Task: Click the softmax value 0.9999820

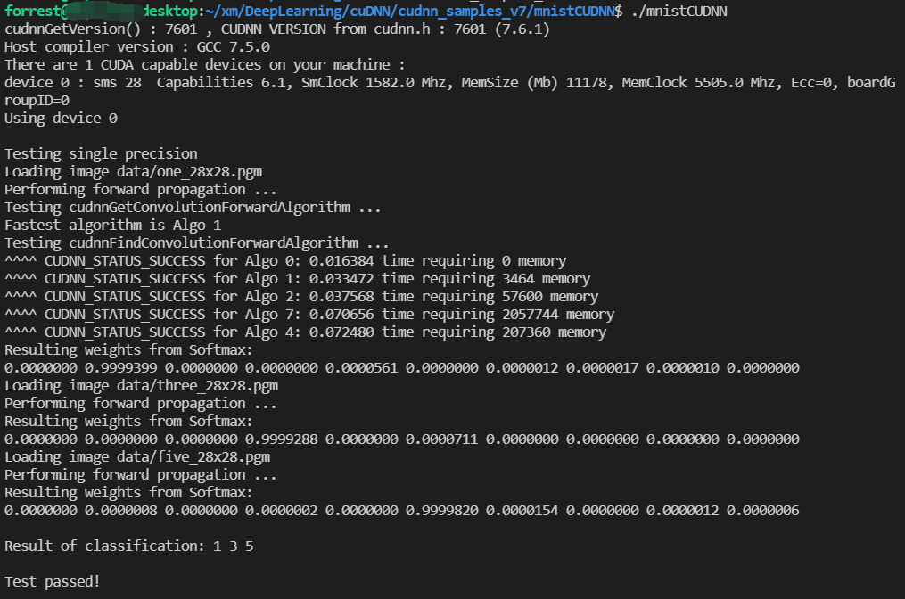Action: [441, 511]
